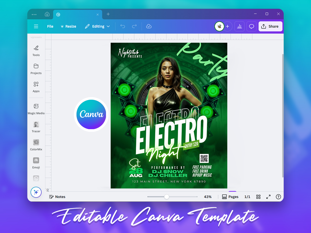The image size is (311, 233).
Task: Select the address line on flyer
Action: (x=169, y=182)
